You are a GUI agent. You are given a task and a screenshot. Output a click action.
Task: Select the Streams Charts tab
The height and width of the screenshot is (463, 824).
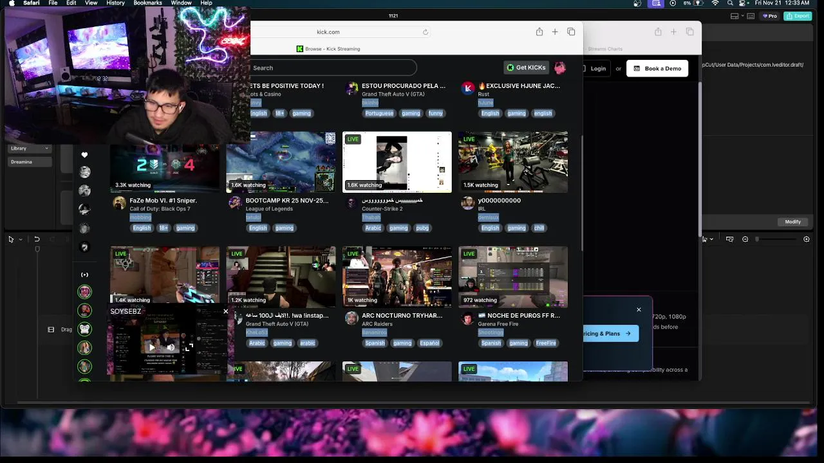[x=605, y=49]
